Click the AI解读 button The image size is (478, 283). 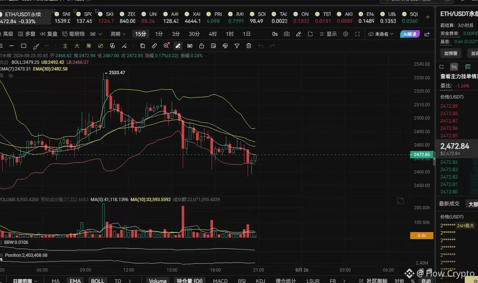(410, 34)
